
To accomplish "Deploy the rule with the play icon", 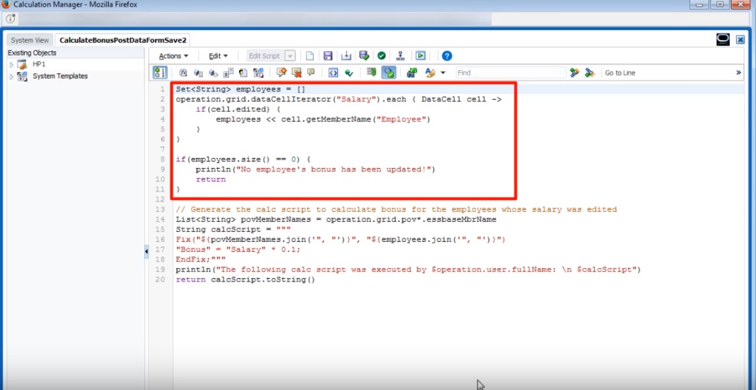I will 419,55.
